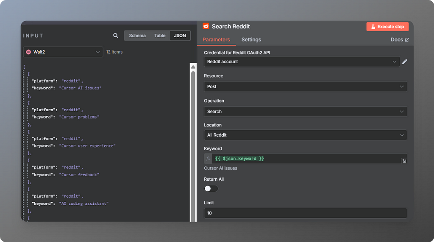Click the scrollbar up arrow in the JSON view

click(x=193, y=67)
